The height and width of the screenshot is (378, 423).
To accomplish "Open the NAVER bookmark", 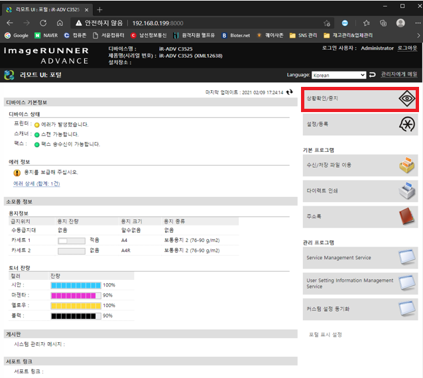I will 46,35.
